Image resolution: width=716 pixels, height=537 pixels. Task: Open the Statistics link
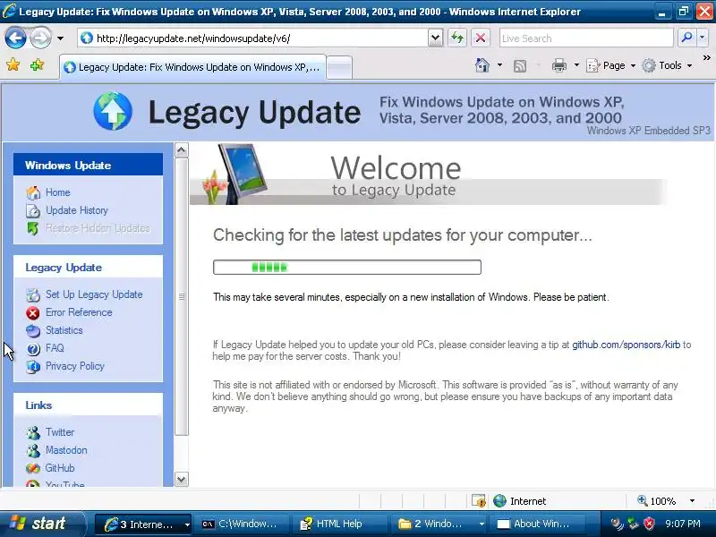64,330
